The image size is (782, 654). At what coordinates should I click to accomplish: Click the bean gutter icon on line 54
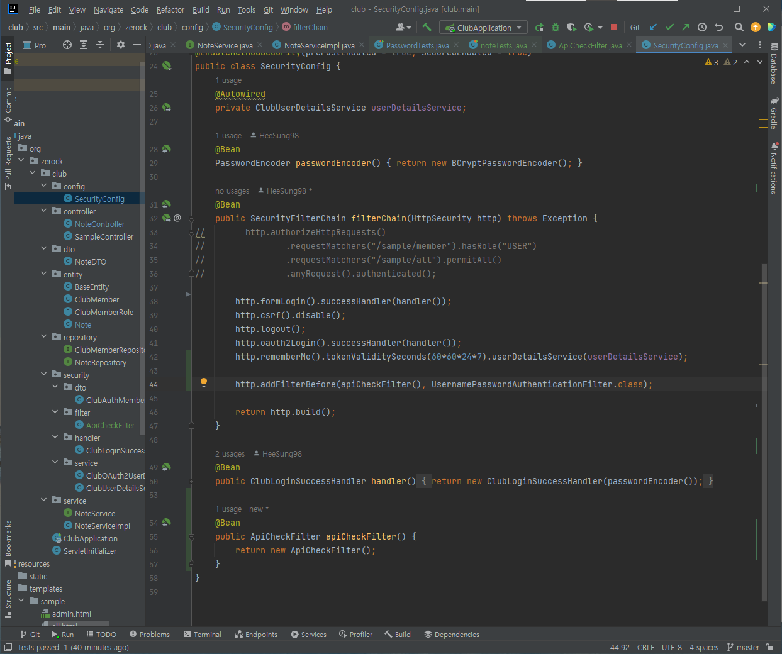pos(167,523)
